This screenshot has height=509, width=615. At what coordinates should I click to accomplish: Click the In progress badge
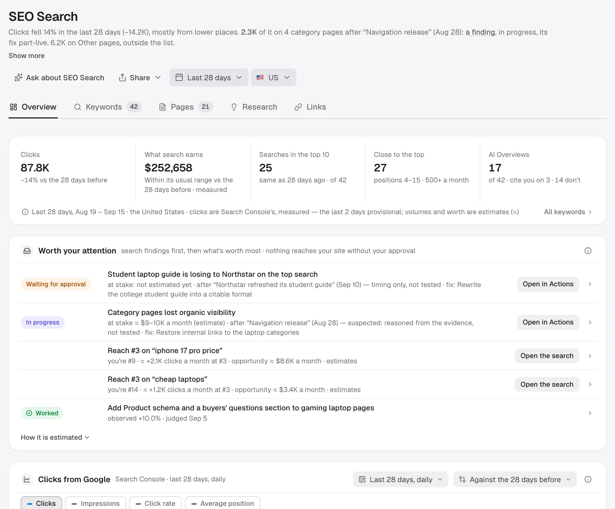click(x=42, y=322)
